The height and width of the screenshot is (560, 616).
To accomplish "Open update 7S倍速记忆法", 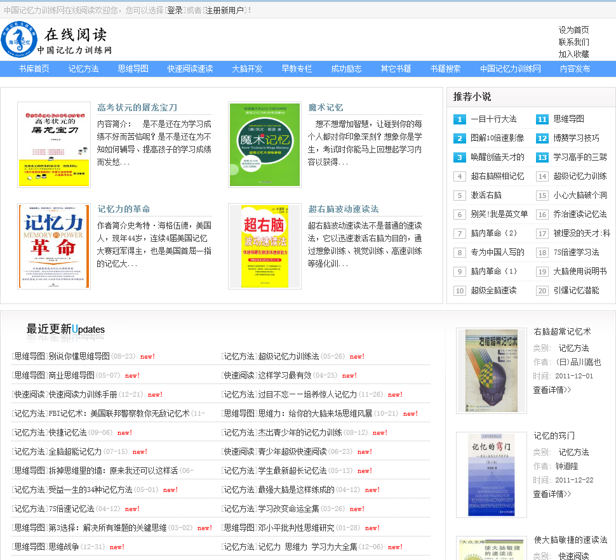I will pos(72,509).
